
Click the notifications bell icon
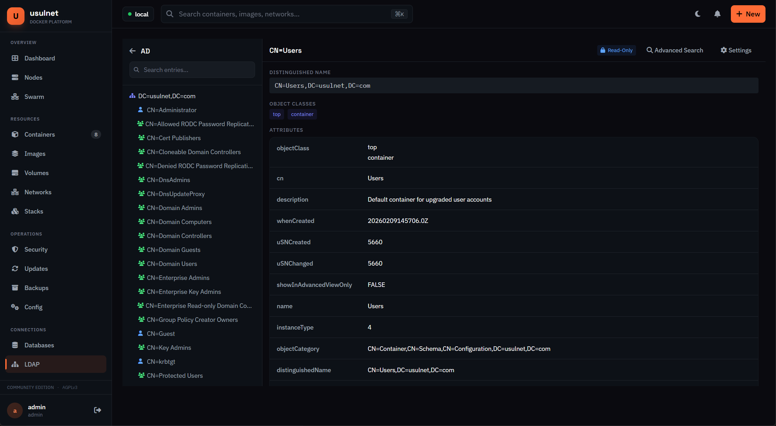coord(717,14)
